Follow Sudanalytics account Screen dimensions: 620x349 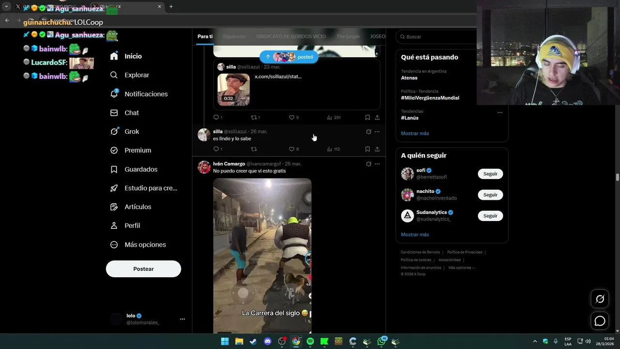490,216
